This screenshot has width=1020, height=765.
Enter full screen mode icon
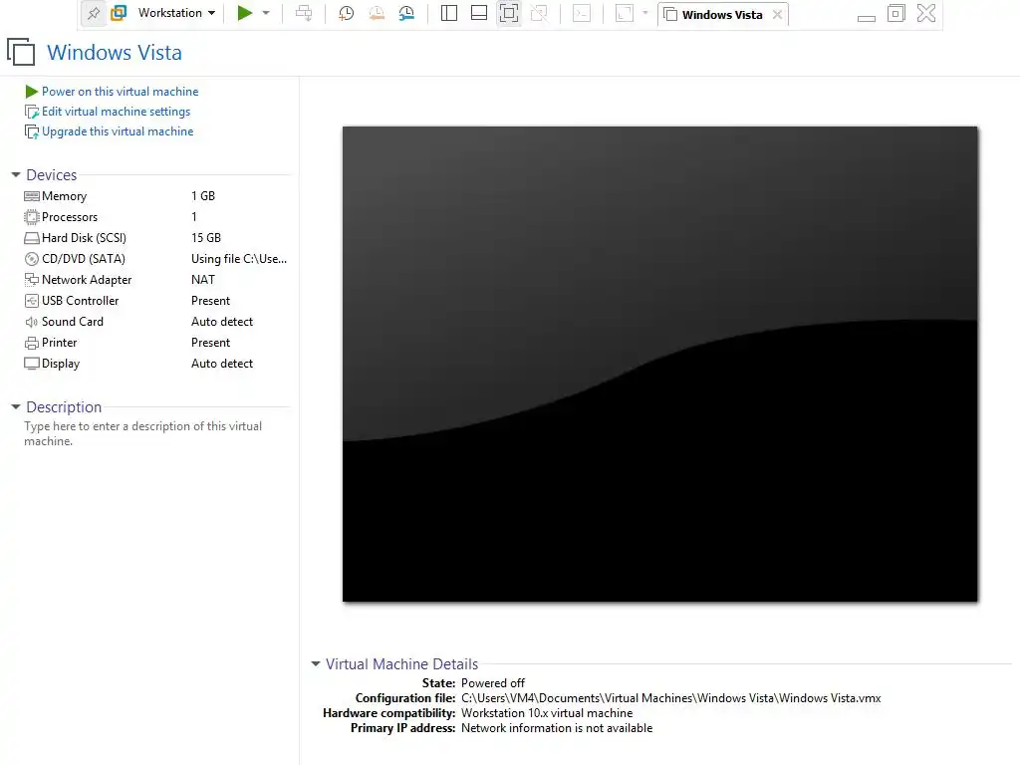click(509, 13)
